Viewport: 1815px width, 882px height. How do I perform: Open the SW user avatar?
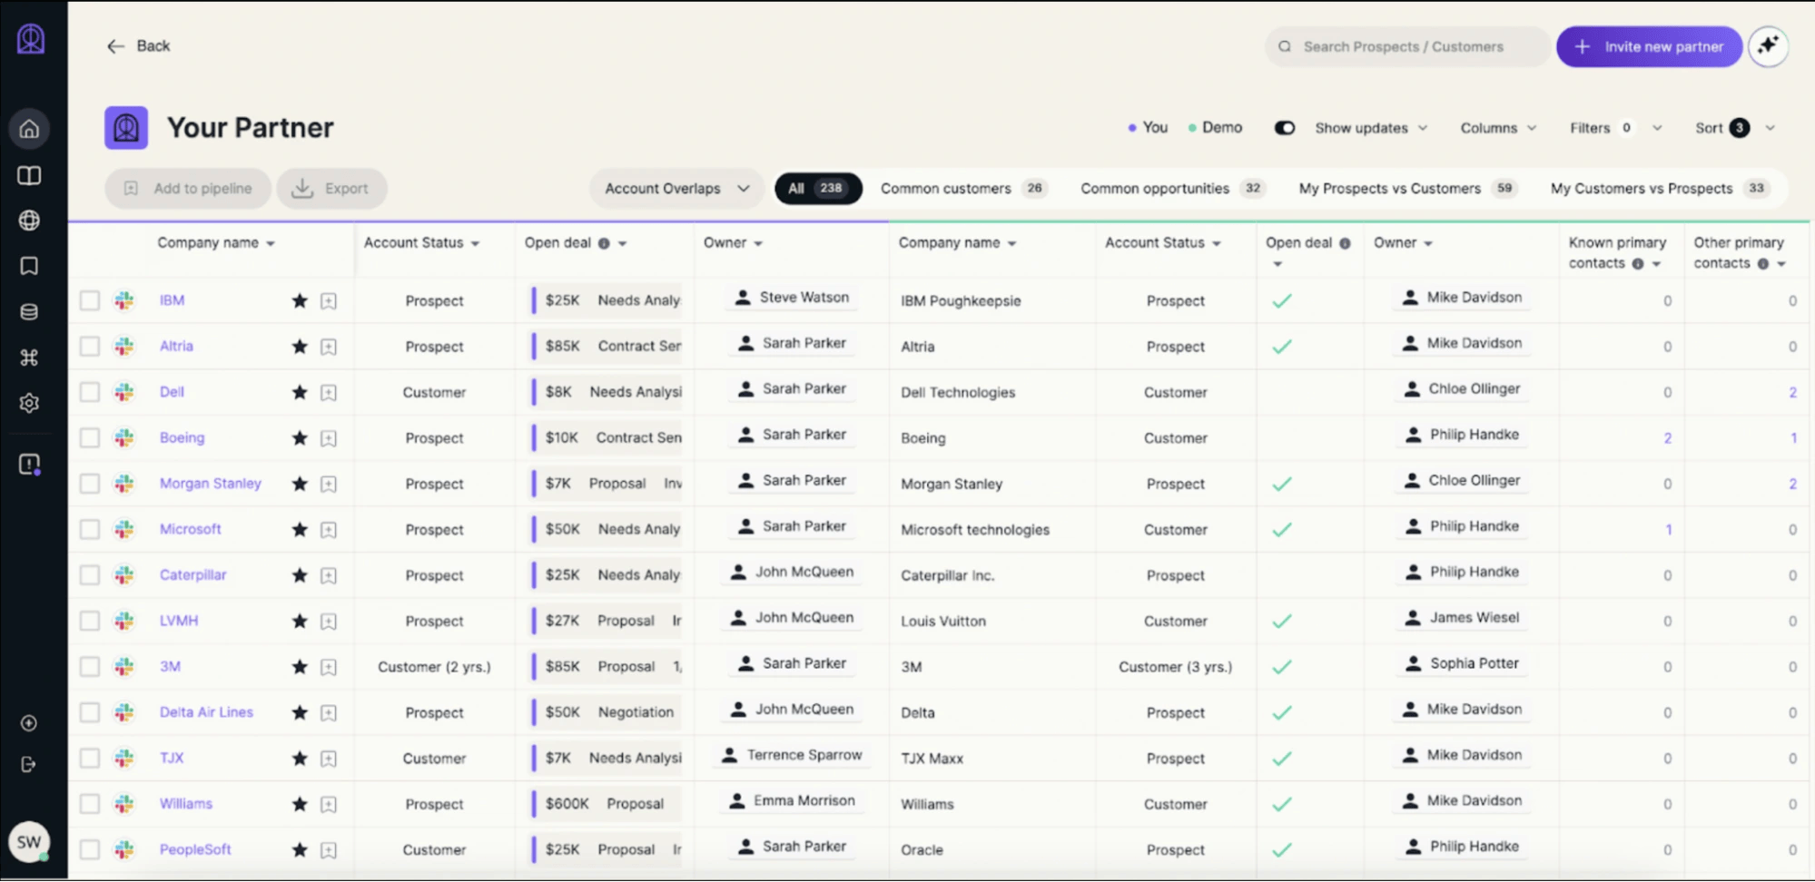[29, 842]
